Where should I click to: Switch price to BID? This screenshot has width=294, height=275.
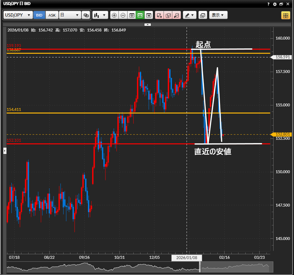tap(39, 15)
